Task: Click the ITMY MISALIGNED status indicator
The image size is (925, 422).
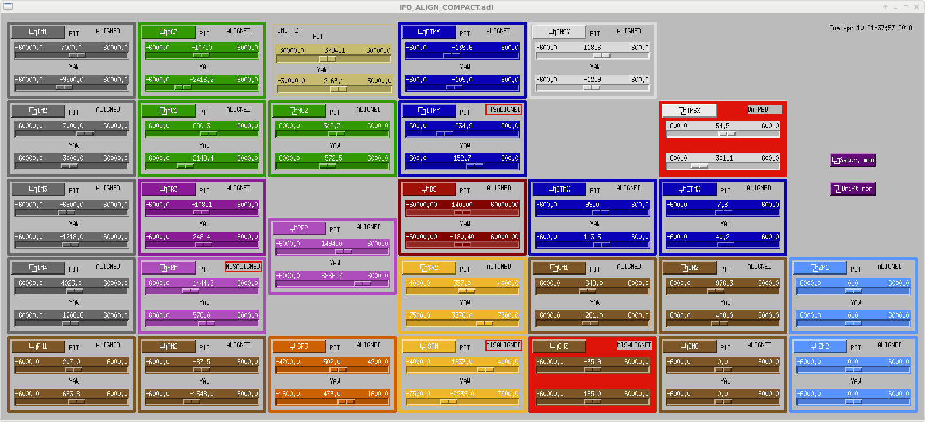Action: pyautogui.click(x=503, y=110)
